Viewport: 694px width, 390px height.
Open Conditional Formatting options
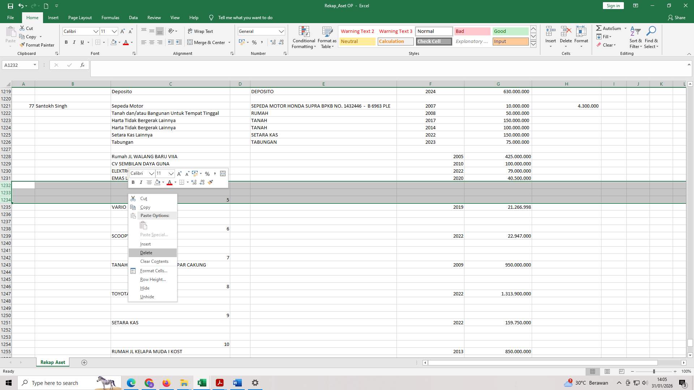click(304, 37)
